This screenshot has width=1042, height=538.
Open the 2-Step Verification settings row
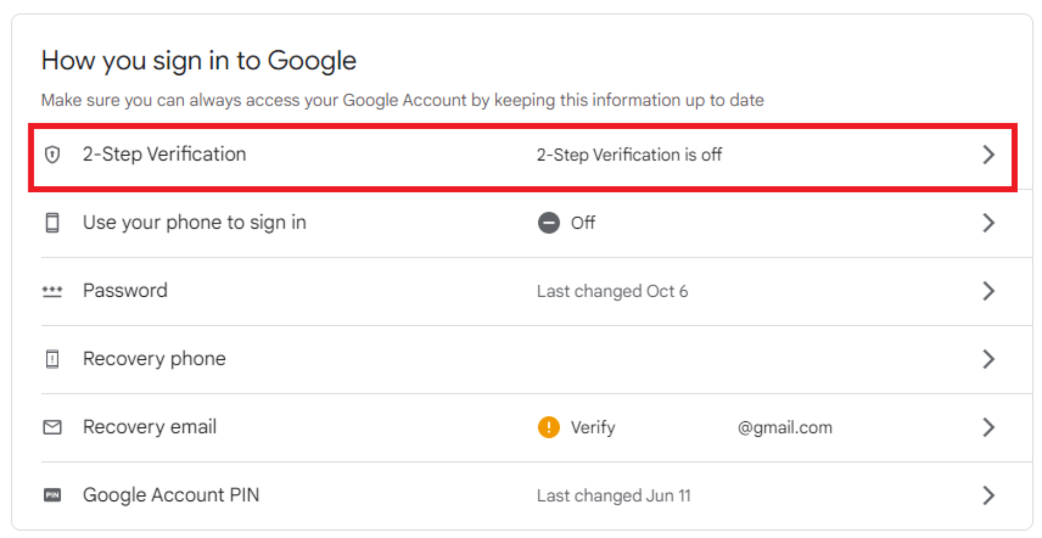point(164,154)
